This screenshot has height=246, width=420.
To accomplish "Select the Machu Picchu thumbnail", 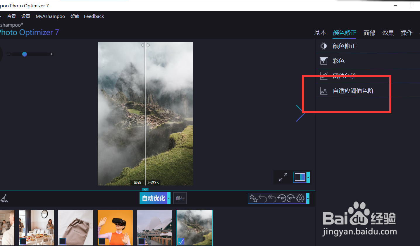I will coord(194,228).
